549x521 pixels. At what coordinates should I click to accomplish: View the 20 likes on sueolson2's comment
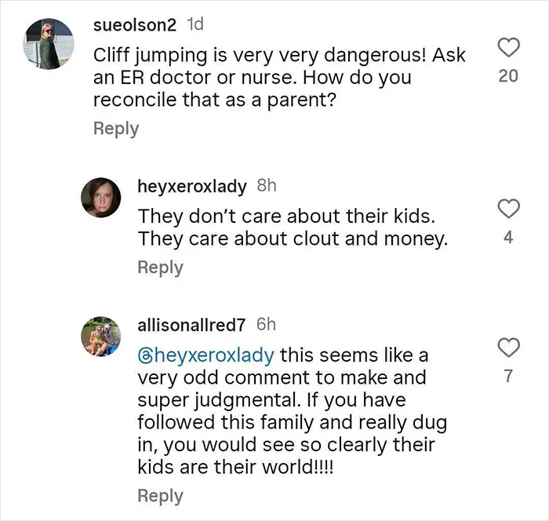508,76
